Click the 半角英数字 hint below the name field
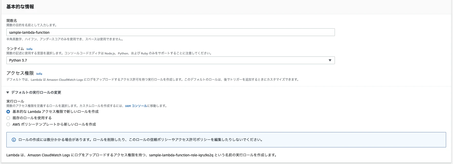This screenshot has height=164, width=453. point(65,39)
